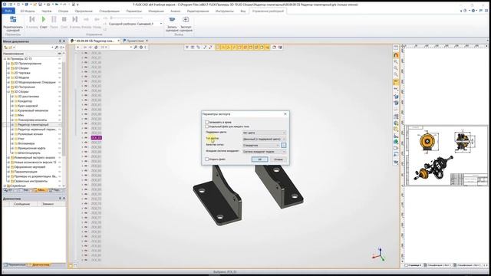Viewport: 491px width, 276px height.
Task: Switch to the Диагностика bottom tab
Action: tap(41, 264)
